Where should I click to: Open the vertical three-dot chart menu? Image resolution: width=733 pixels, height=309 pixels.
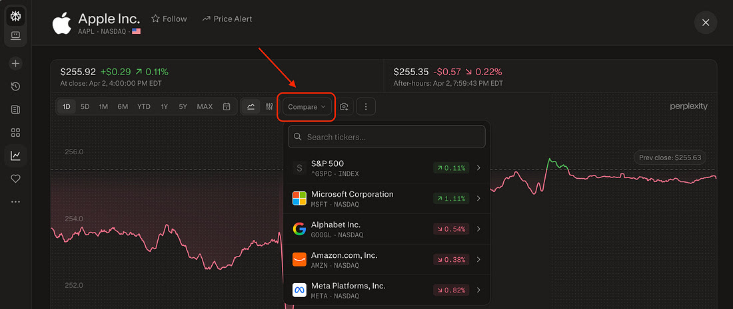[366, 106]
